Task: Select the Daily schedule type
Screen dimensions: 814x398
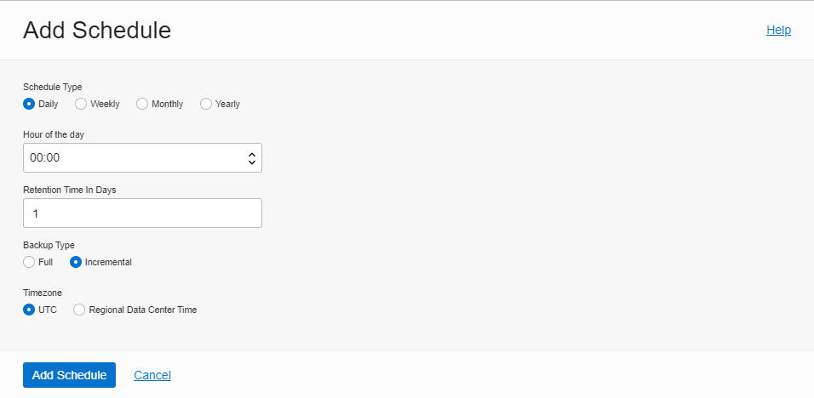Action: [29, 104]
